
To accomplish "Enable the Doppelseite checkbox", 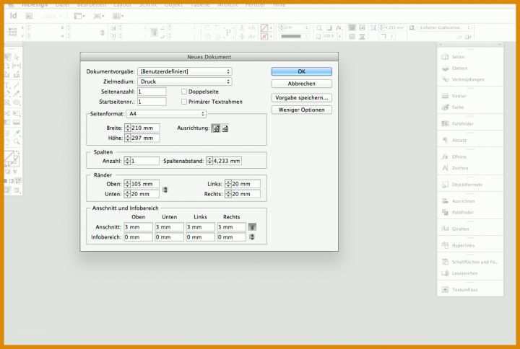I will click(184, 92).
